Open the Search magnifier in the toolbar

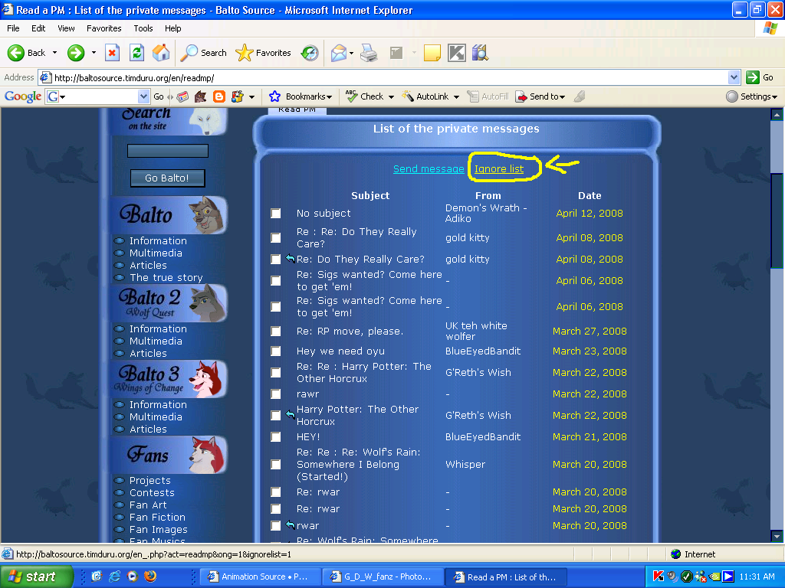coord(189,53)
